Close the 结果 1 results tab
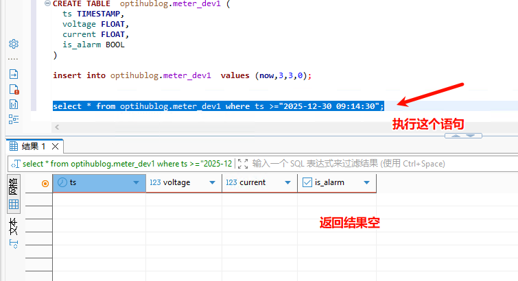 pyautogui.click(x=56, y=146)
